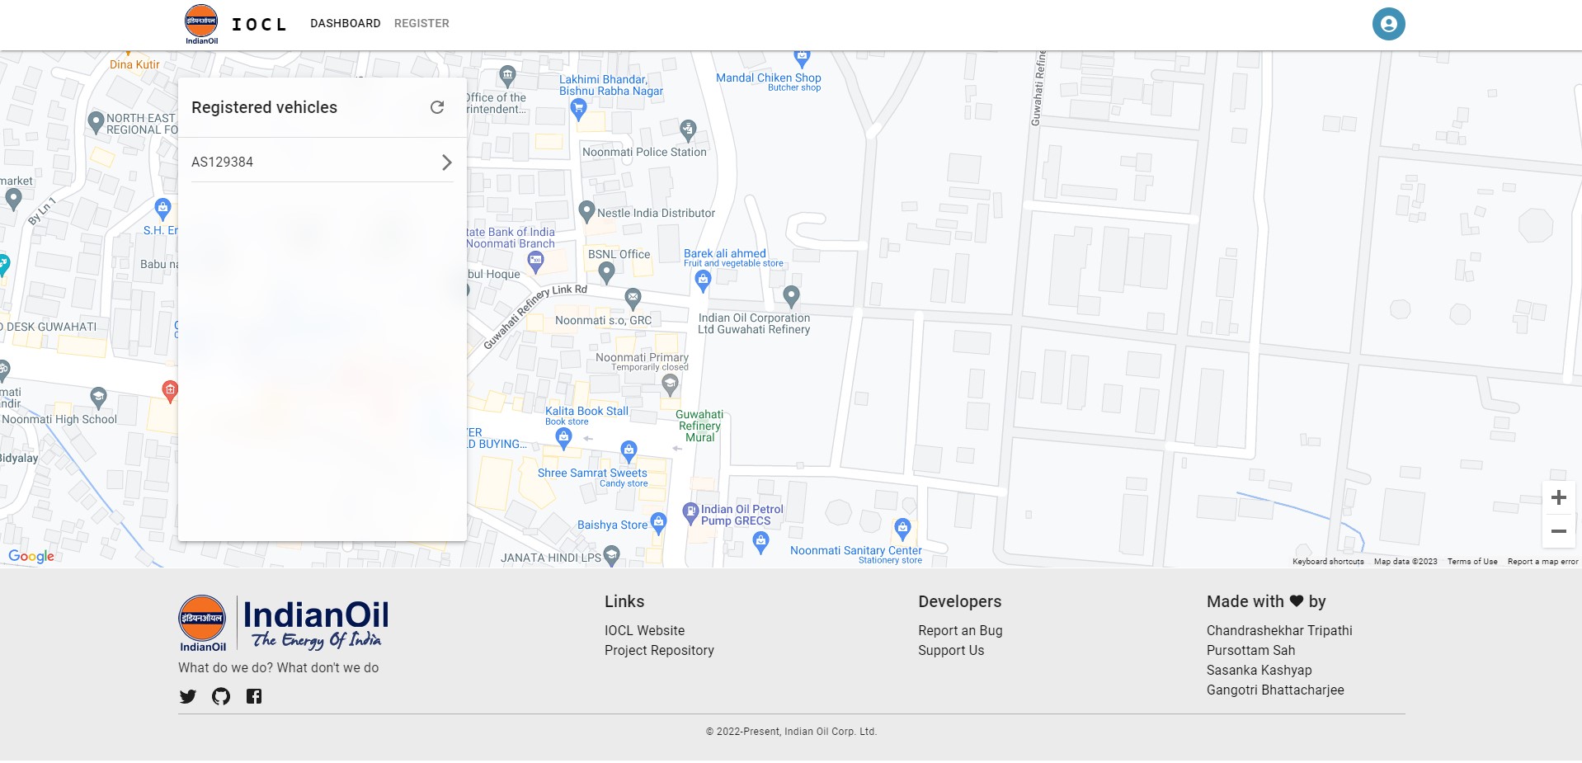Click the Barek ali ahmed store pin
The image size is (1582, 763).
click(x=703, y=281)
